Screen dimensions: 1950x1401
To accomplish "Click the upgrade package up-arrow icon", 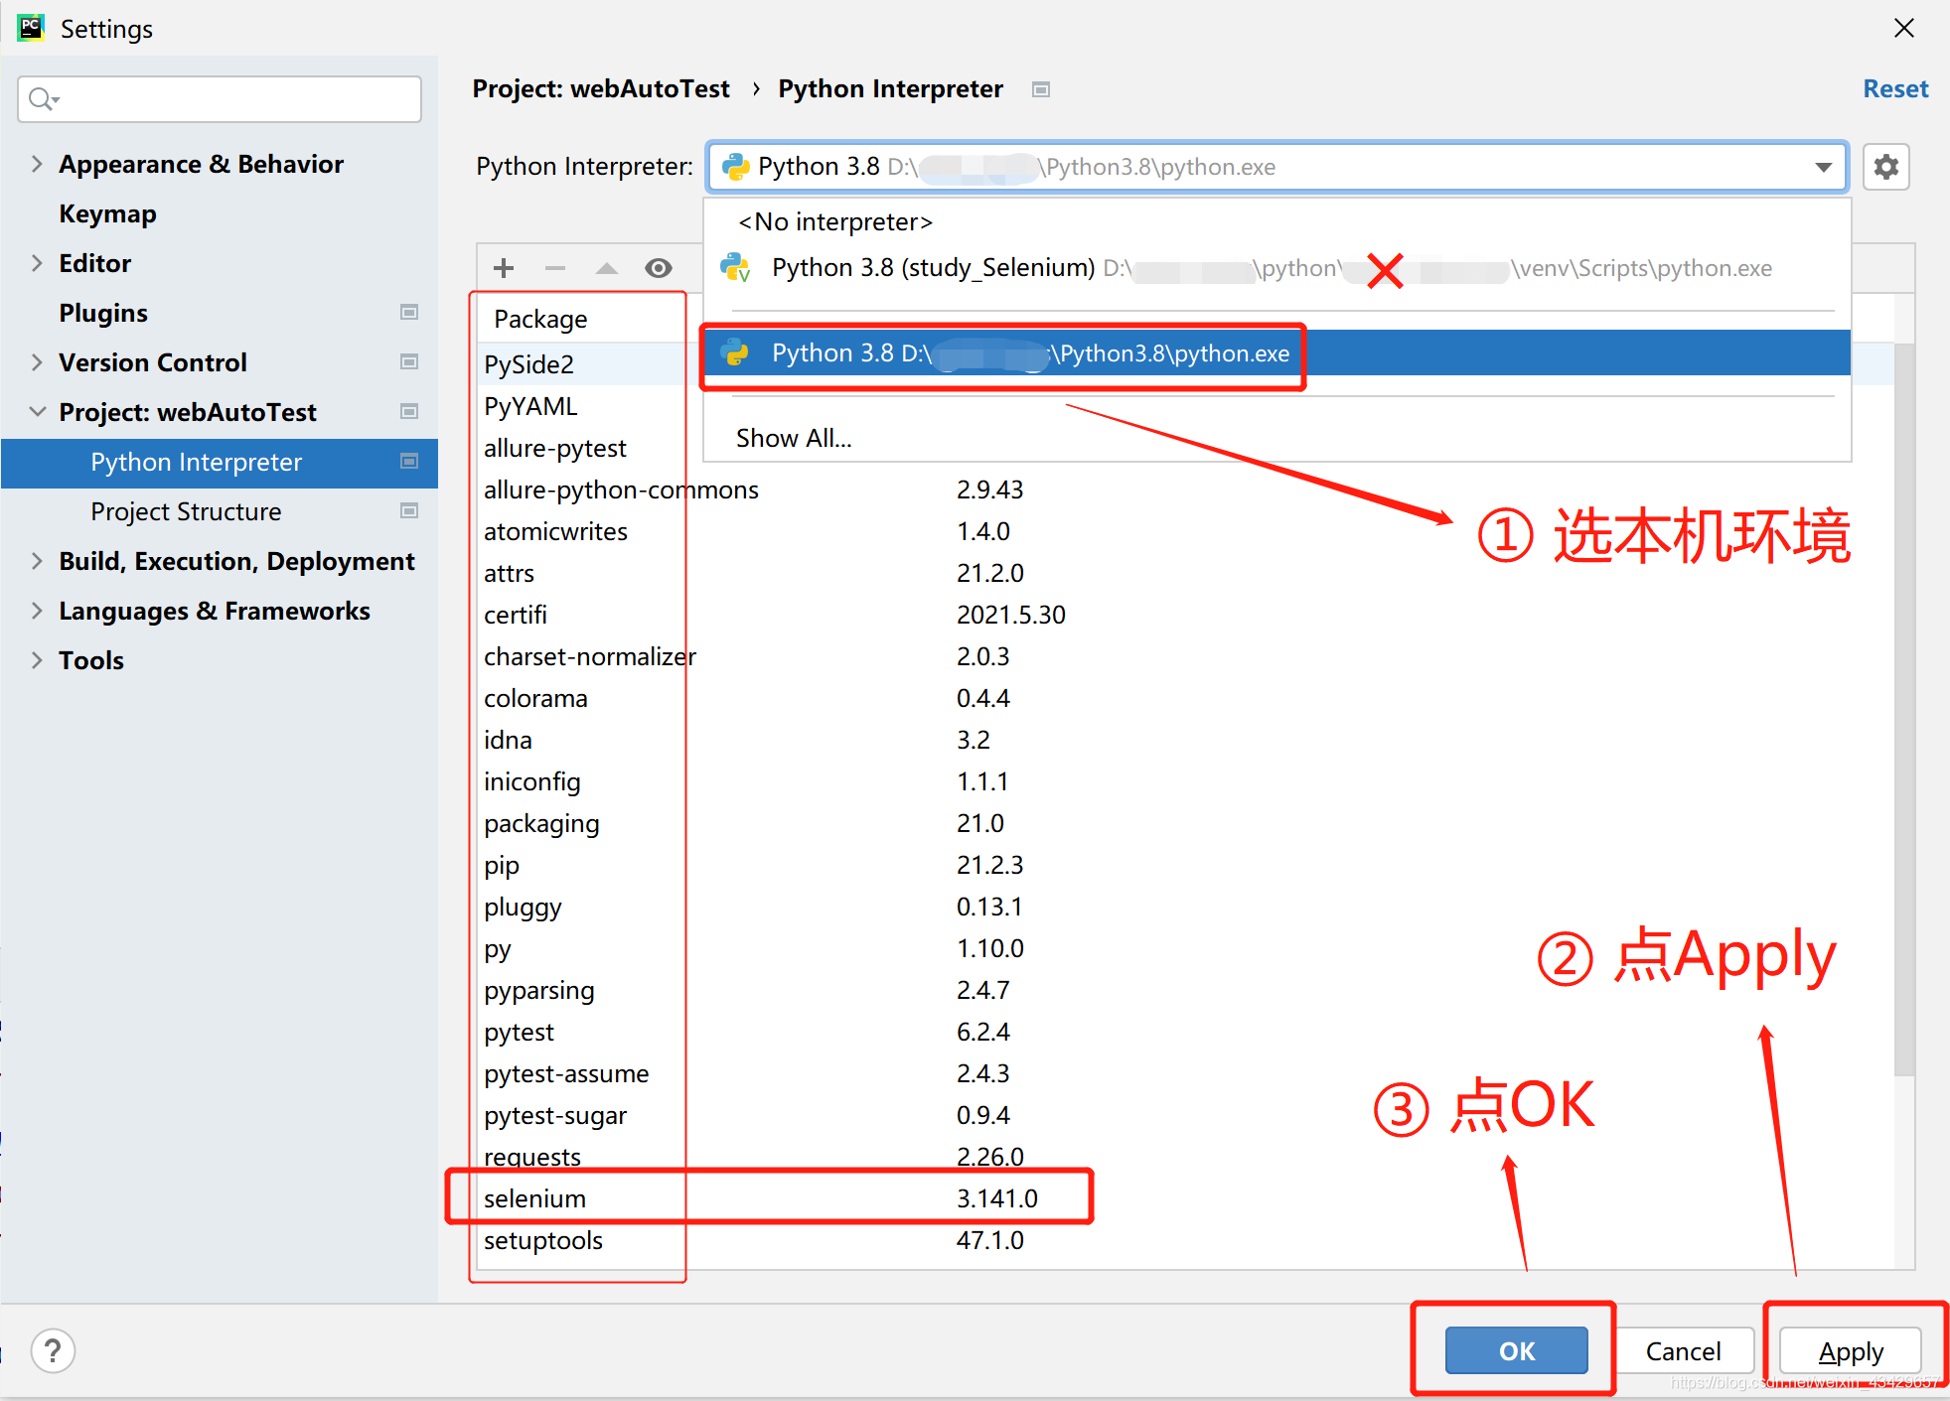I will point(607,268).
